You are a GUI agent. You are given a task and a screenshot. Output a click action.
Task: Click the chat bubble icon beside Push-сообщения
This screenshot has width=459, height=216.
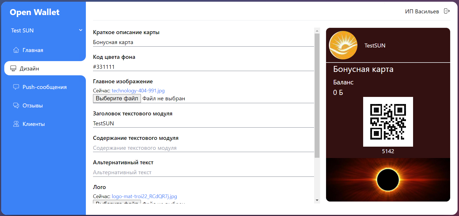pos(16,87)
